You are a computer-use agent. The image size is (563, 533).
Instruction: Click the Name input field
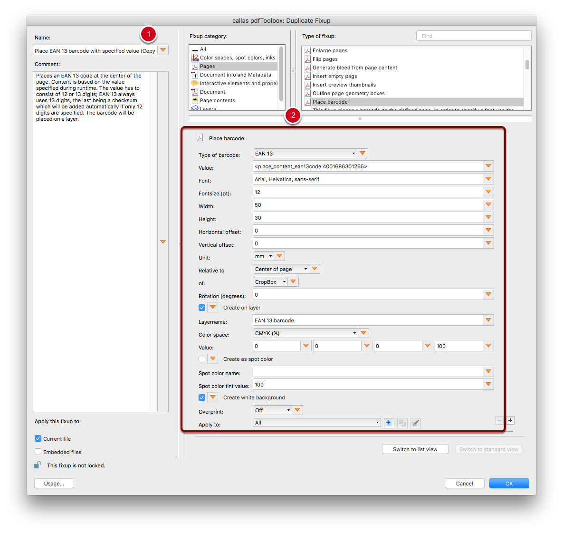point(95,51)
